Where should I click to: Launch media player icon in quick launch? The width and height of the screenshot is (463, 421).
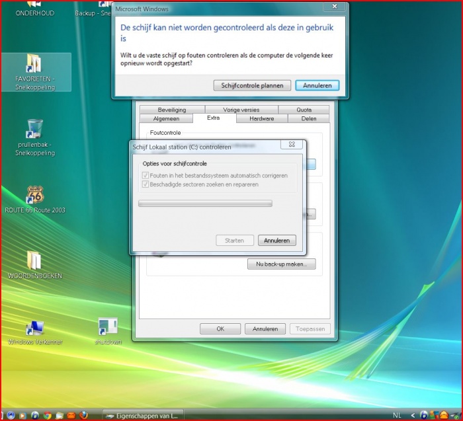pyautogui.click(x=22, y=416)
